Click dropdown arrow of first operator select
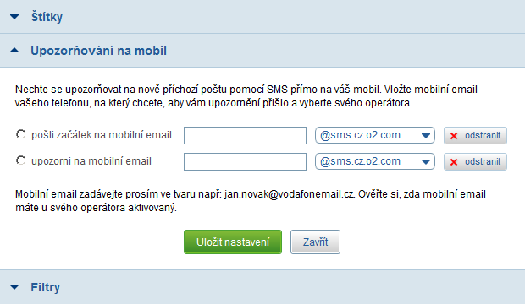 tap(426, 136)
